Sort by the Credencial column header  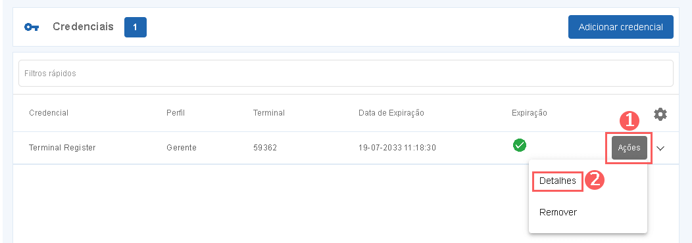coord(49,113)
